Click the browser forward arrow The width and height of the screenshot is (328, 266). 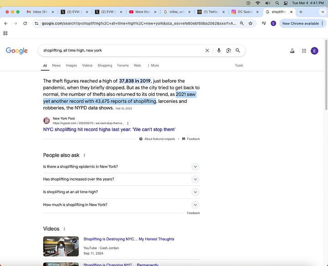point(15,23)
